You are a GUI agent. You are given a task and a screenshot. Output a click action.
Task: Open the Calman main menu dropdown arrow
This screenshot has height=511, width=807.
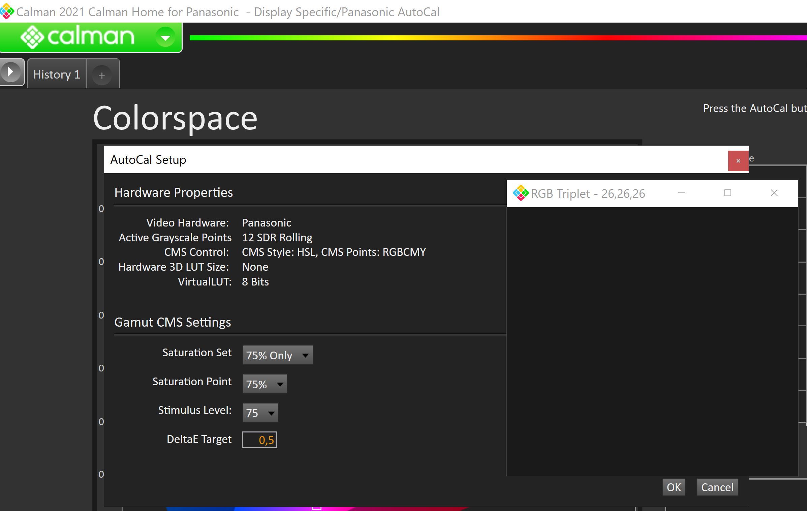pos(165,37)
